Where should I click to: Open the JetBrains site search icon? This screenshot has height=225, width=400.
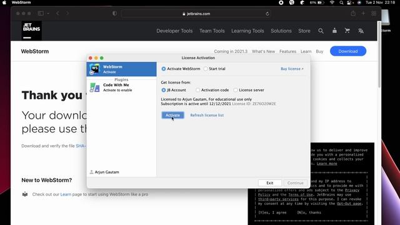pyautogui.click(x=321, y=31)
